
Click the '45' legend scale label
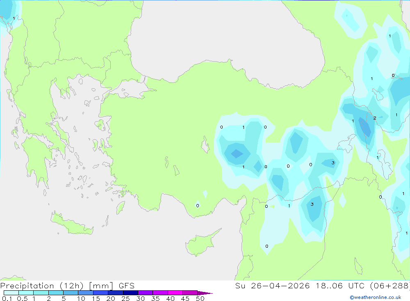[x=185, y=299]
